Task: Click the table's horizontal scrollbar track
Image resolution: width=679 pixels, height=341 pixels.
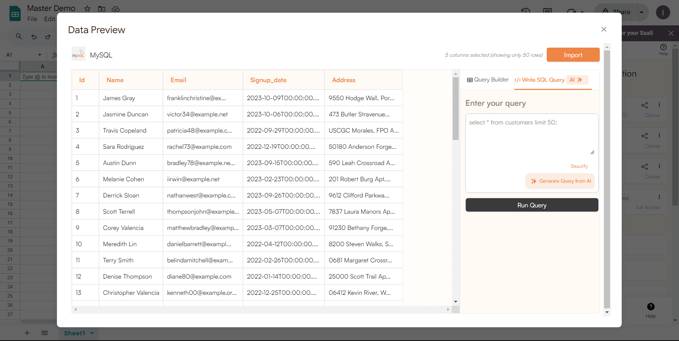Action: (261, 309)
